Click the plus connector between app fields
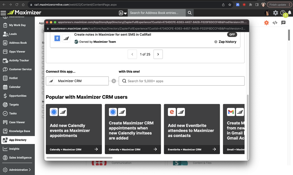 tap(114, 81)
